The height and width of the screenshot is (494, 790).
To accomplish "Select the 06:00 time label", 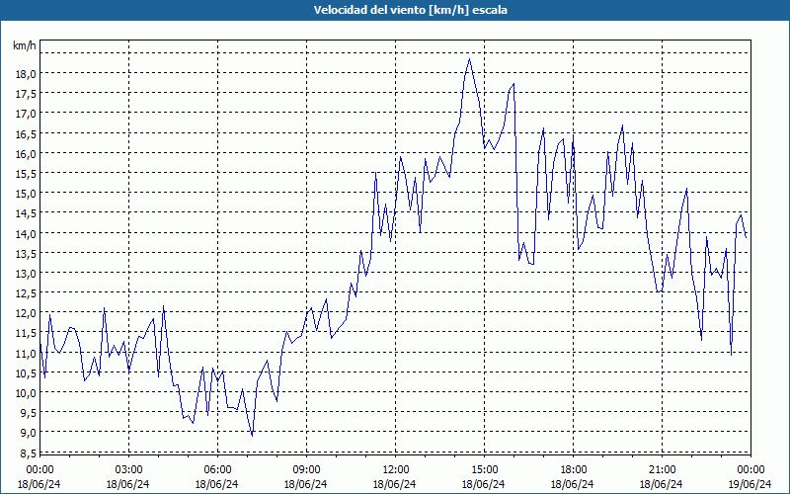I will (217, 470).
